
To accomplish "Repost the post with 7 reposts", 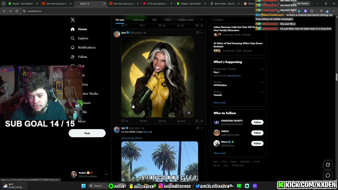I will tap(142, 25).
